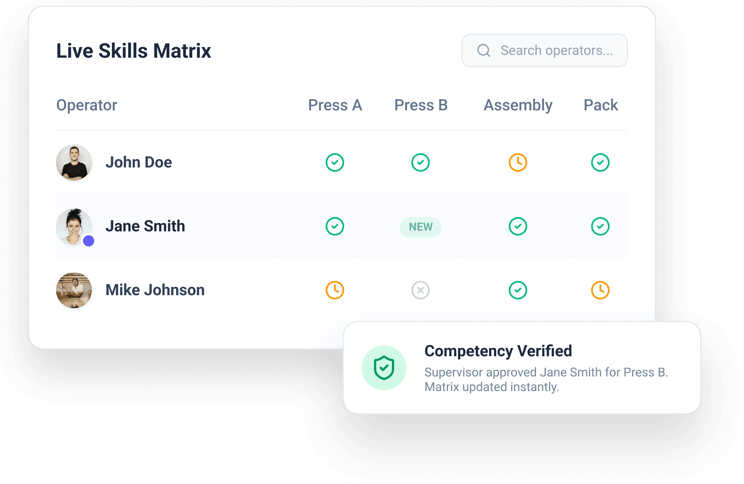Open John Doe's Pack certified checkmark
The image size is (744, 484).
[x=600, y=162]
